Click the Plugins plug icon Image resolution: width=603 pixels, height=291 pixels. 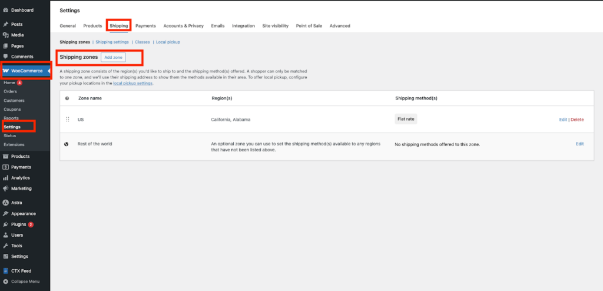[6, 224]
